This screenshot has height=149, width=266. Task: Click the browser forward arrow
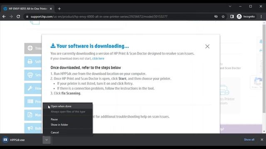point(11,17)
